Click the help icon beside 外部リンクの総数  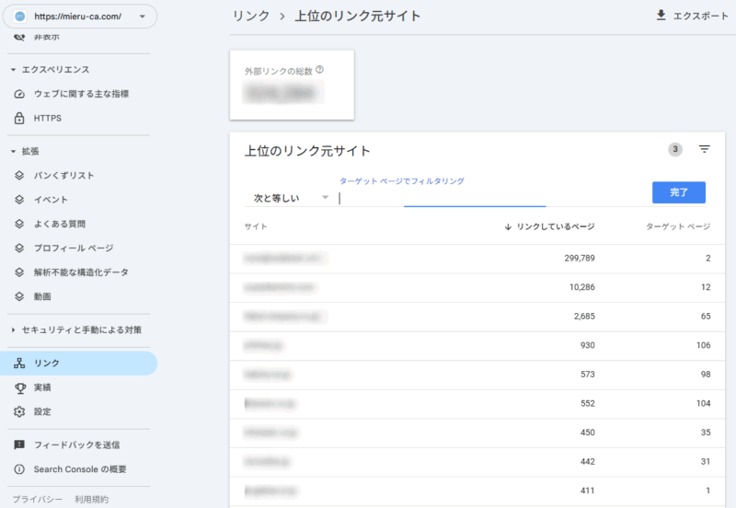(x=319, y=70)
